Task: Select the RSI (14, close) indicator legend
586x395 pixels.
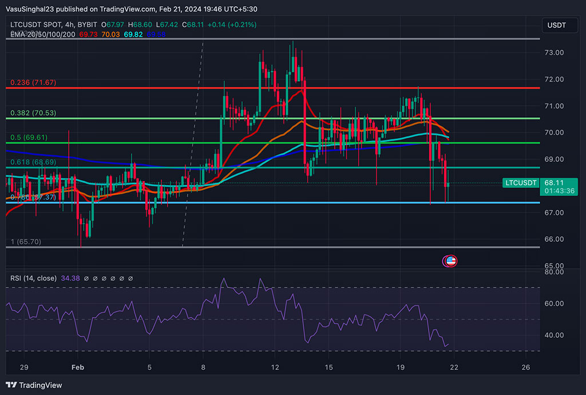Action: coord(33,278)
